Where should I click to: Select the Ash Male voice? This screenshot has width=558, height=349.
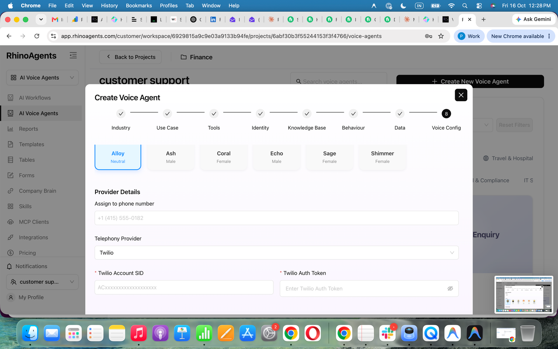171,157
